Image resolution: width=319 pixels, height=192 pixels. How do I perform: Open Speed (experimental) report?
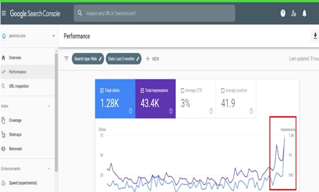(x=28, y=183)
